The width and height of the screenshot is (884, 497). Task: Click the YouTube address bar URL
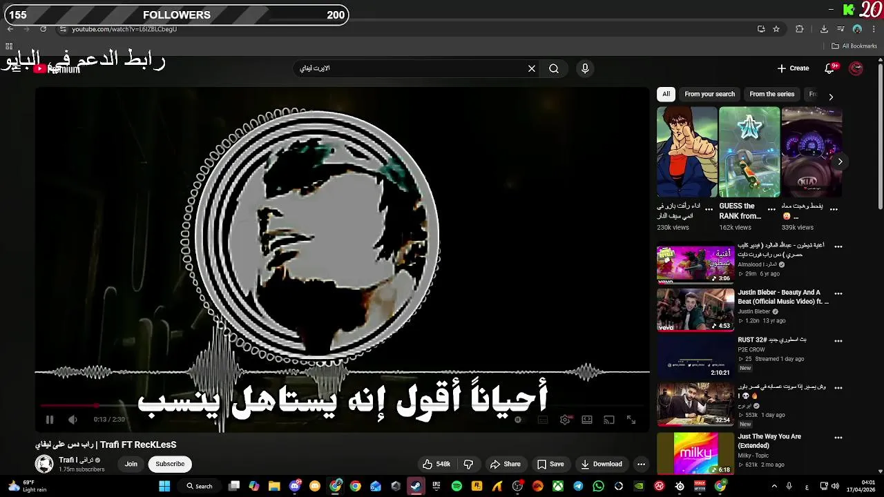[x=124, y=29]
